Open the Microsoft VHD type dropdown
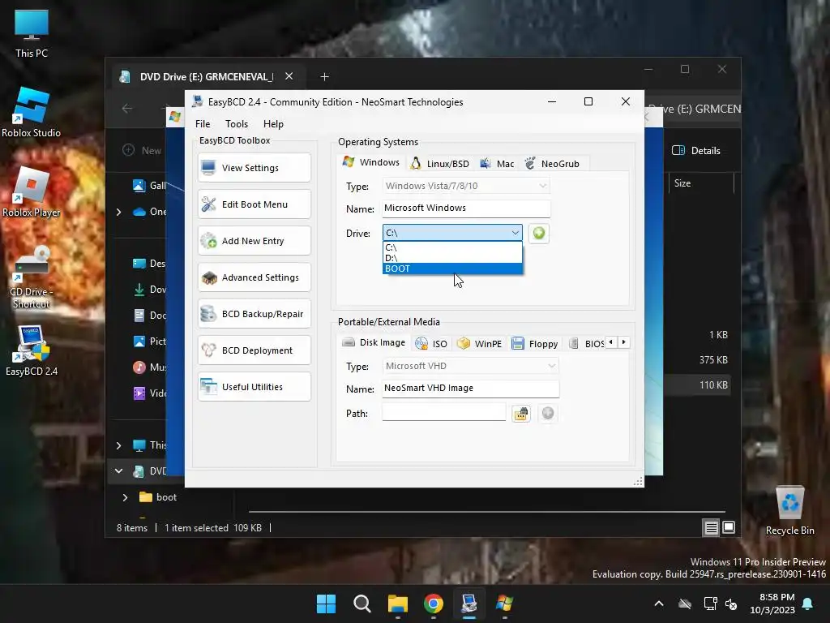Screen dimensions: 830x623 (471, 366)
